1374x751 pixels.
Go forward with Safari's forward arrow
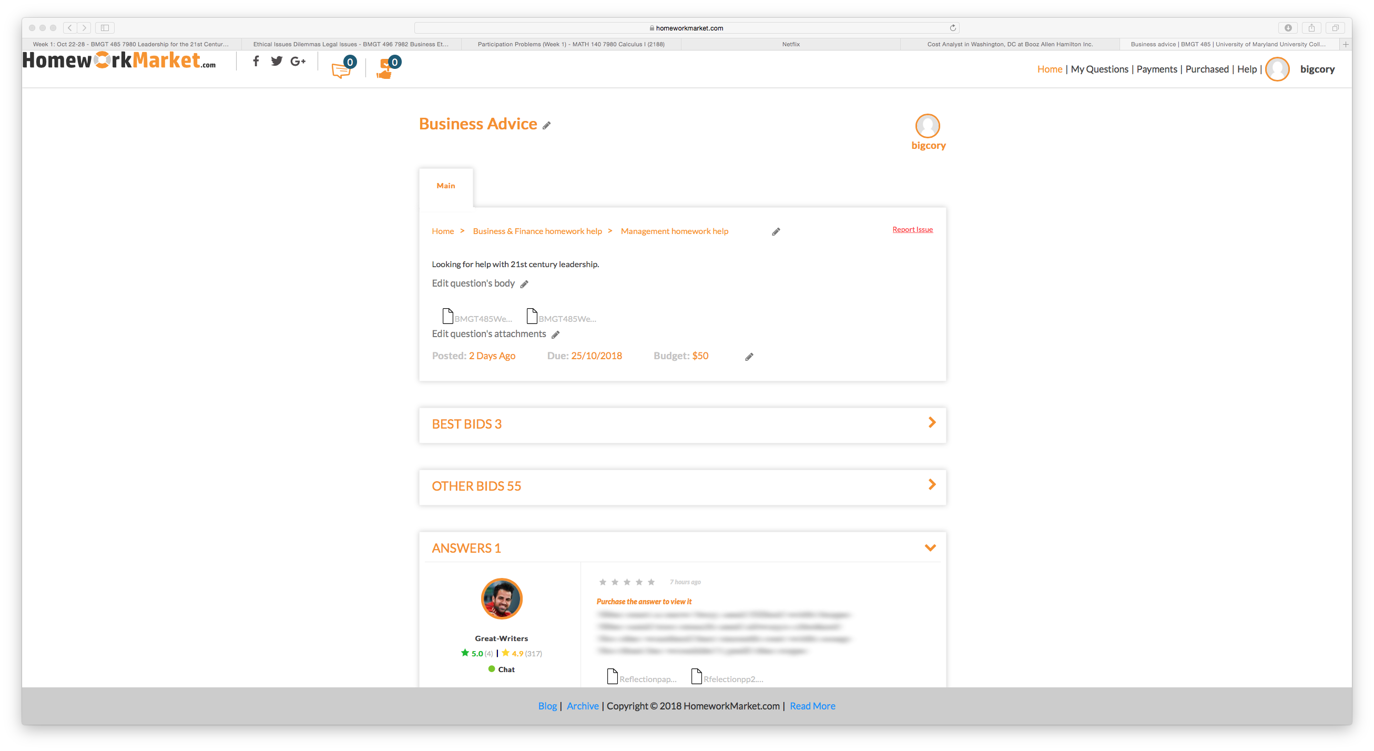(84, 28)
